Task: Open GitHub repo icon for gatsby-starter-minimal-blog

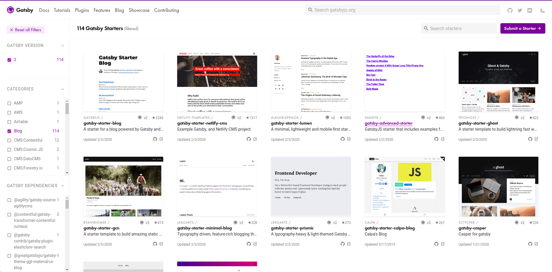Action: pyautogui.click(x=249, y=244)
